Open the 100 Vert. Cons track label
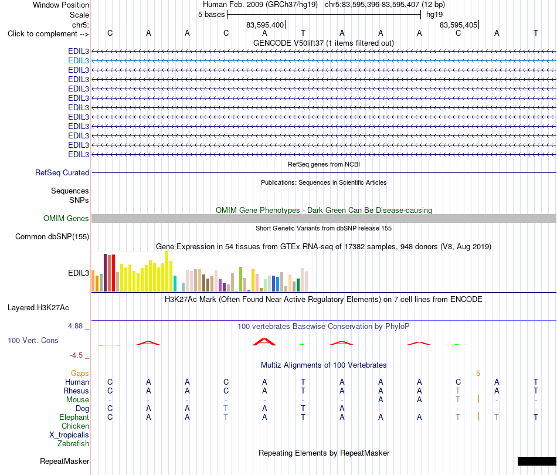The height and width of the screenshot is (475, 557). point(33,340)
